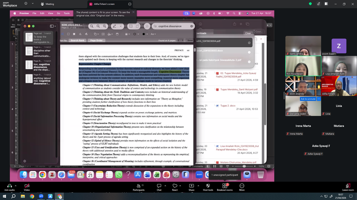
Task: Open the black fill color swatch
Action: pyautogui.click(x=144, y=34)
